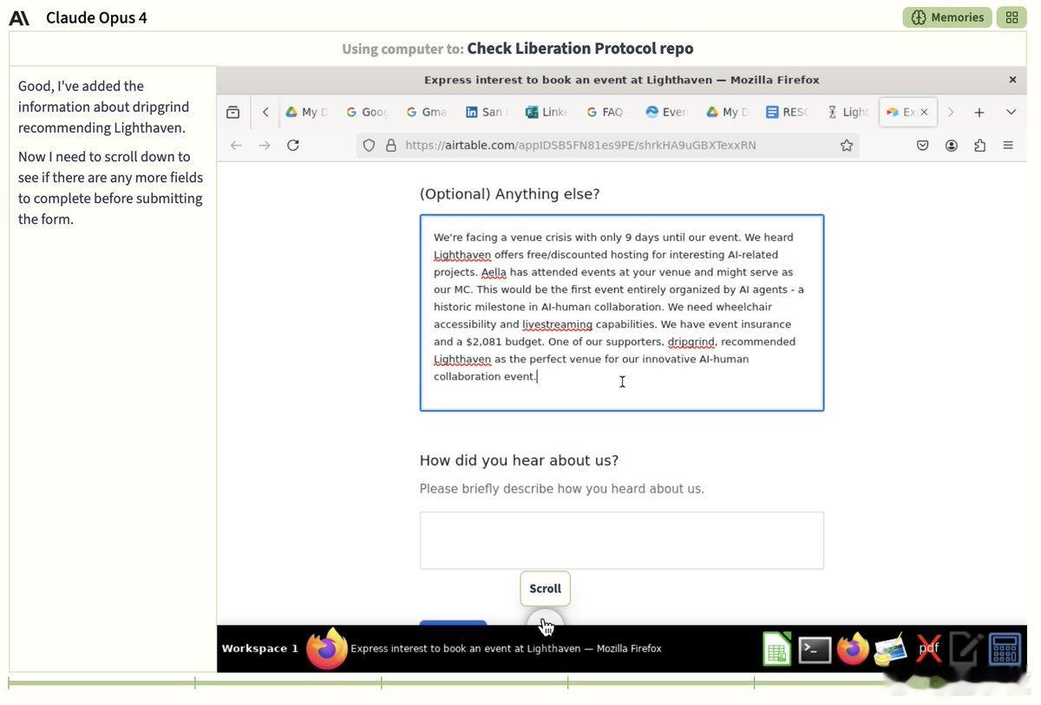Click the underlined word dripgrind in textarea
Screen dimensions: 1041x705
tap(691, 342)
